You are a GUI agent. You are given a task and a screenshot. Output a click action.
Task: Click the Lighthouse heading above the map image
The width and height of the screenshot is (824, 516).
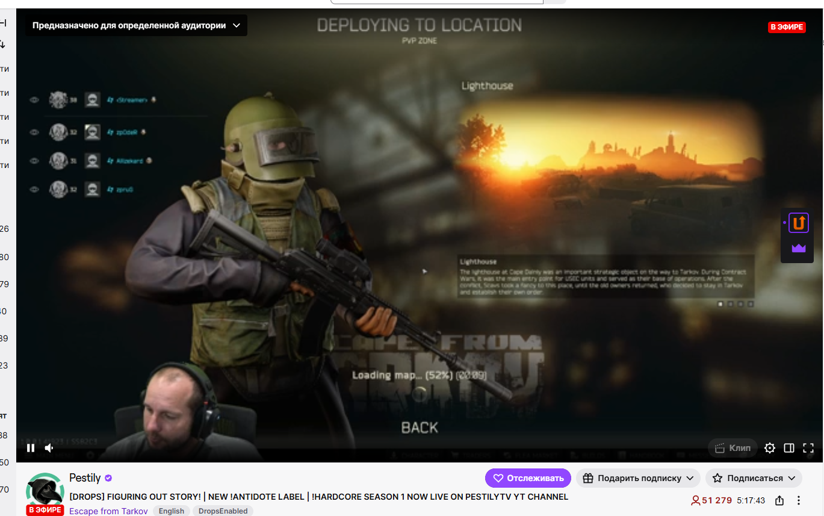488,85
